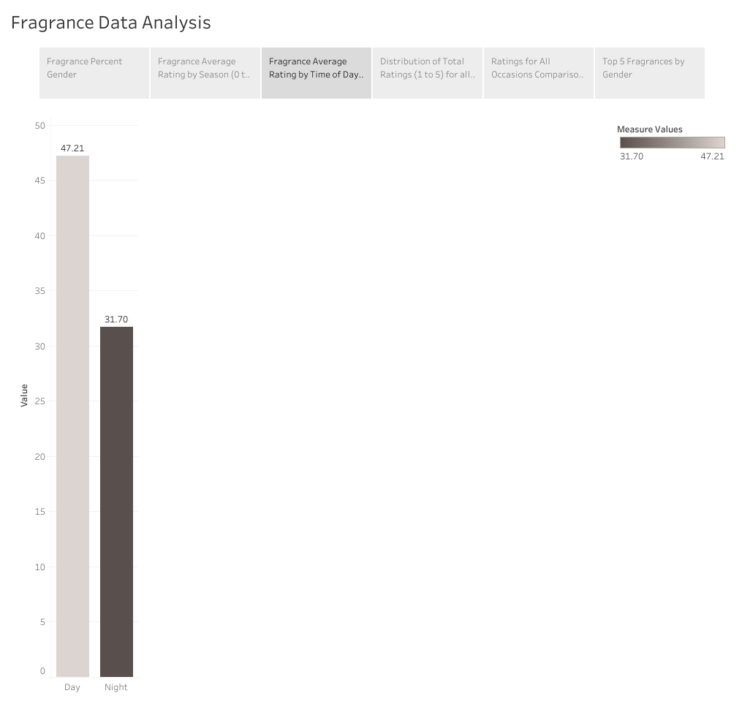Click the 47.21 legend maximum label
Viewport: 742px width, 704px height.
tap(711, 156)
